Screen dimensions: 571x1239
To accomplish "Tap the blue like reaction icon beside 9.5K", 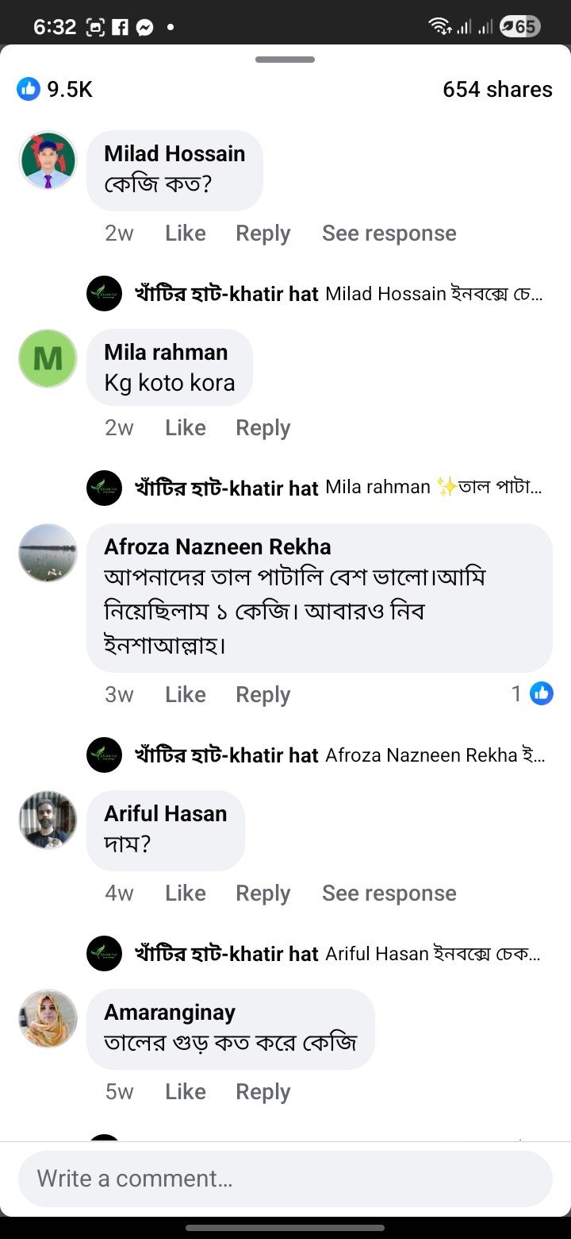I will [28, 89].
